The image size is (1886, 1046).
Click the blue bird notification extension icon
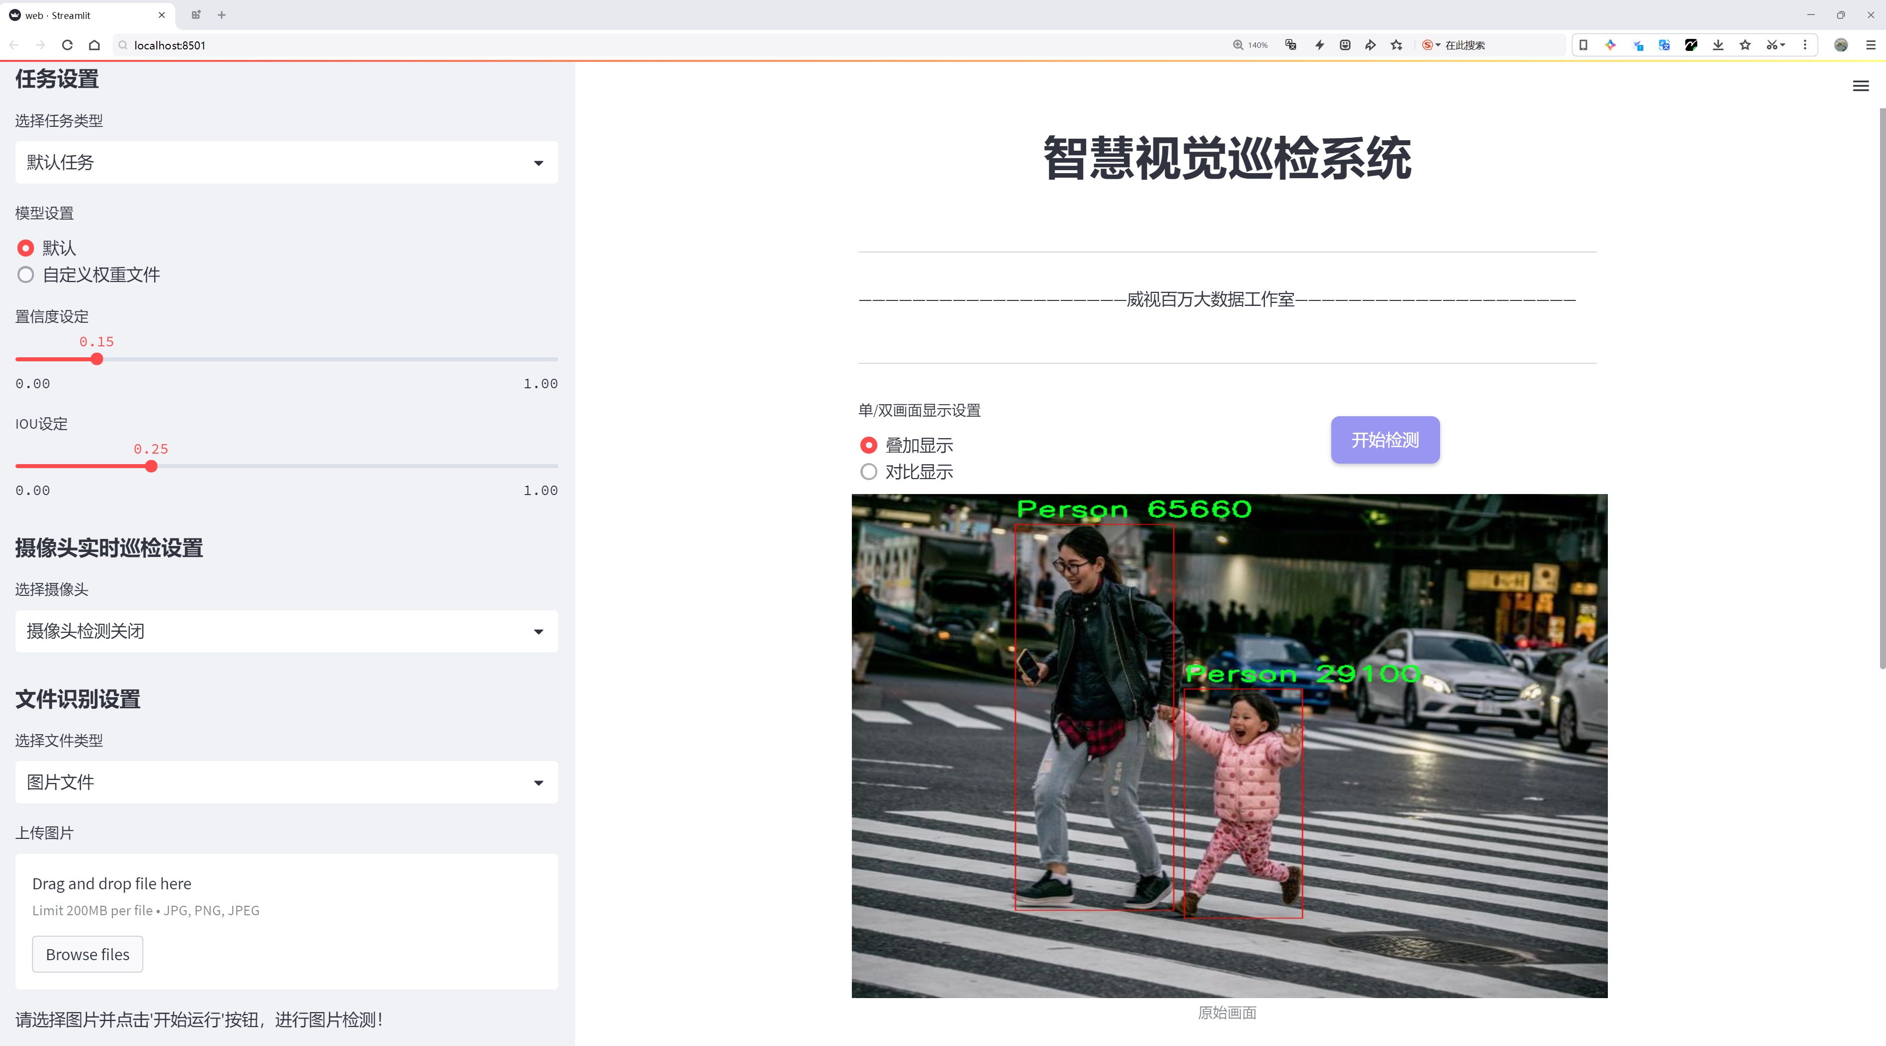click(x=1638, y=45)
